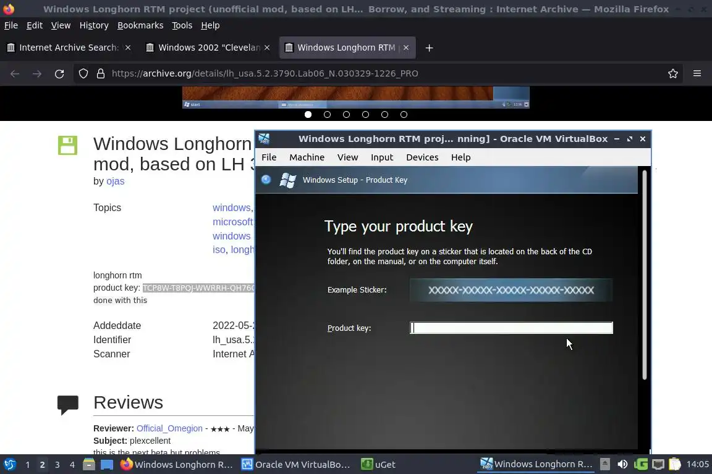The height and width of the screenshot is (474, 712).
Task: Click the green floppy disk software icon
Action: coord(67,145)
